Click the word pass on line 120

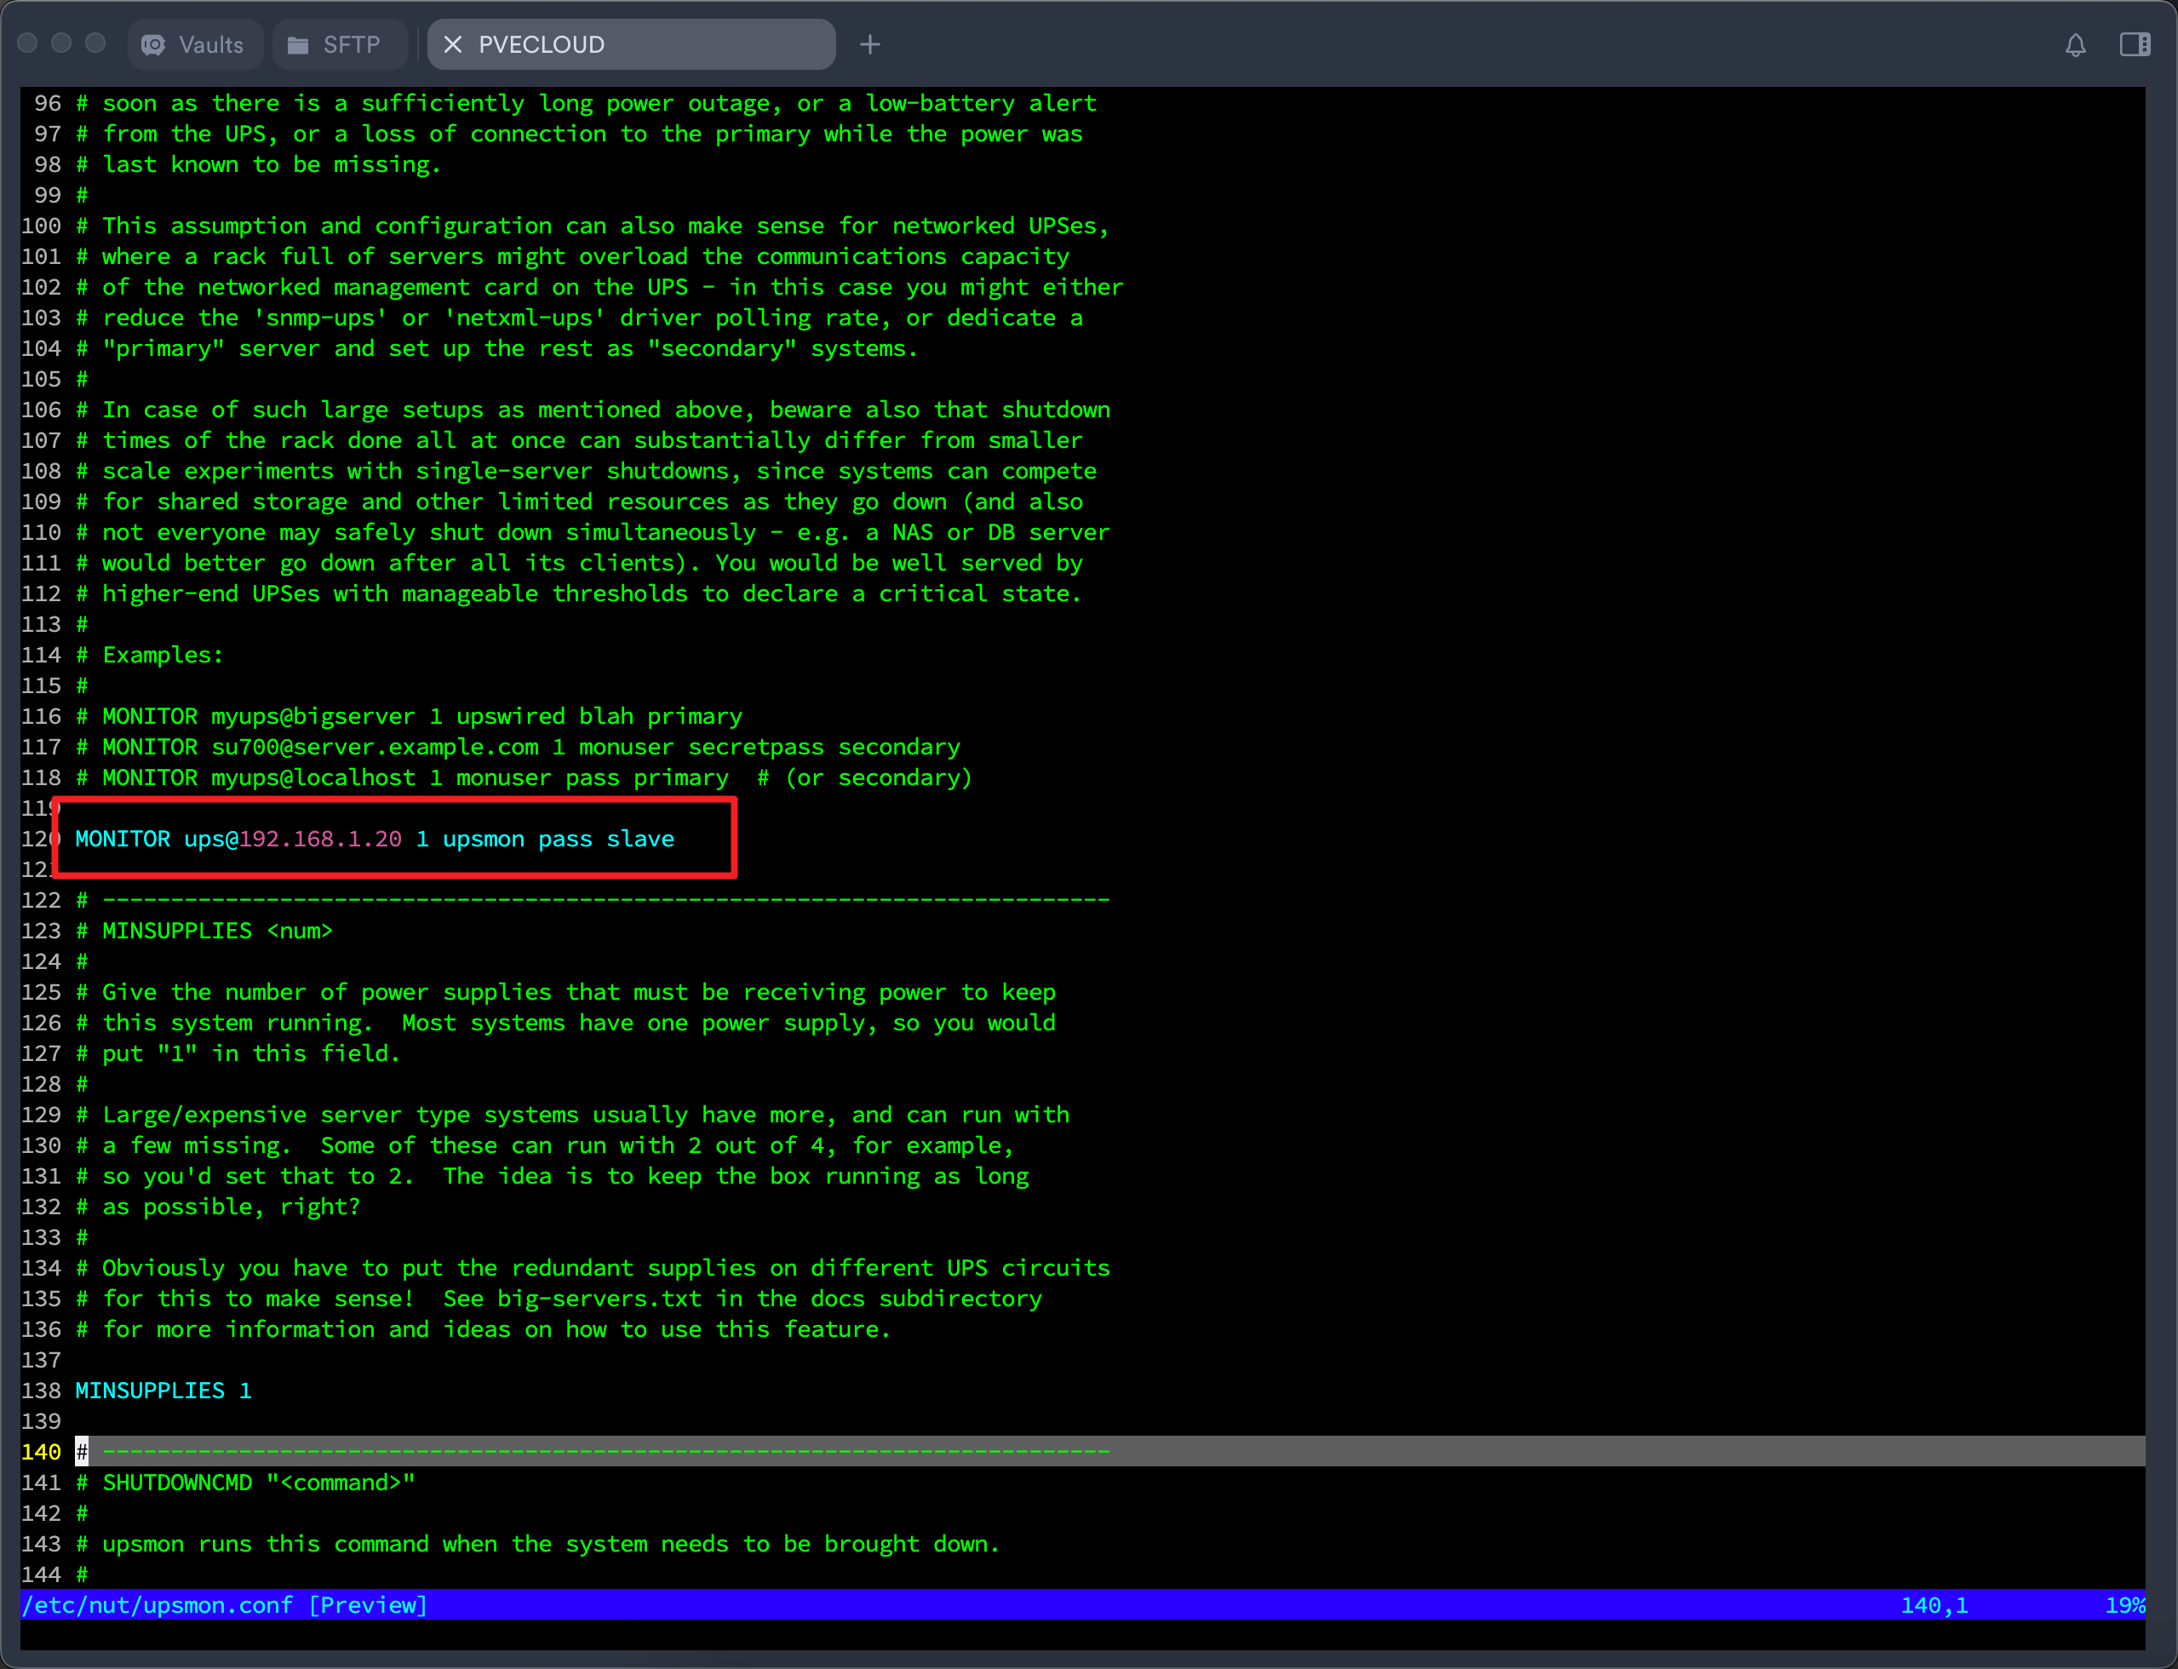[x=566, y=839]
